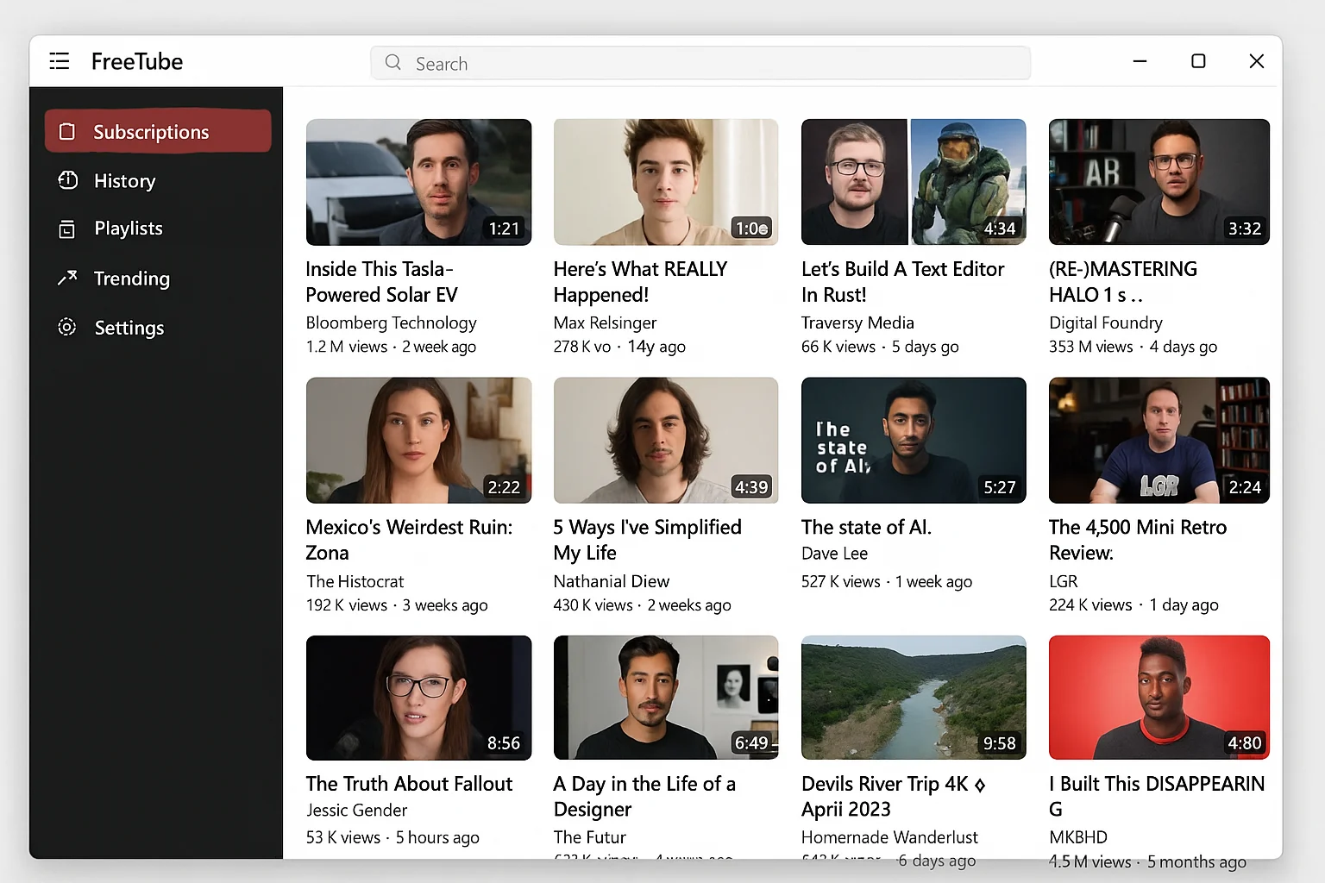Click title A Day in the Life of a Designer

[x=644, y=796]
